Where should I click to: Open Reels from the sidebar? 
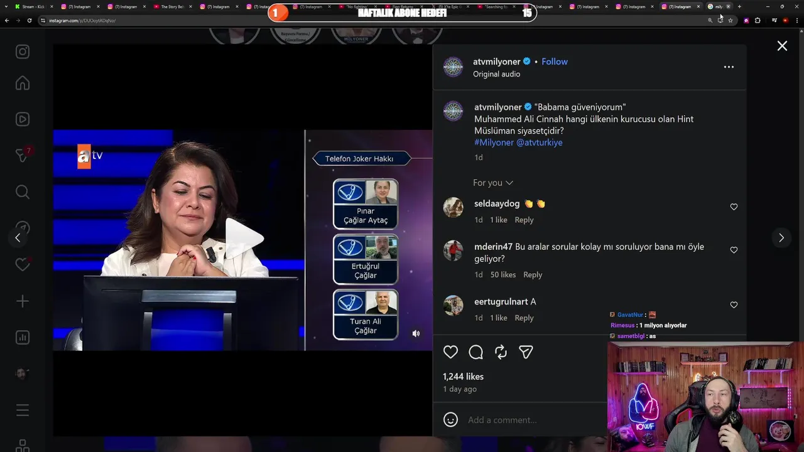(x=23, y=119)
